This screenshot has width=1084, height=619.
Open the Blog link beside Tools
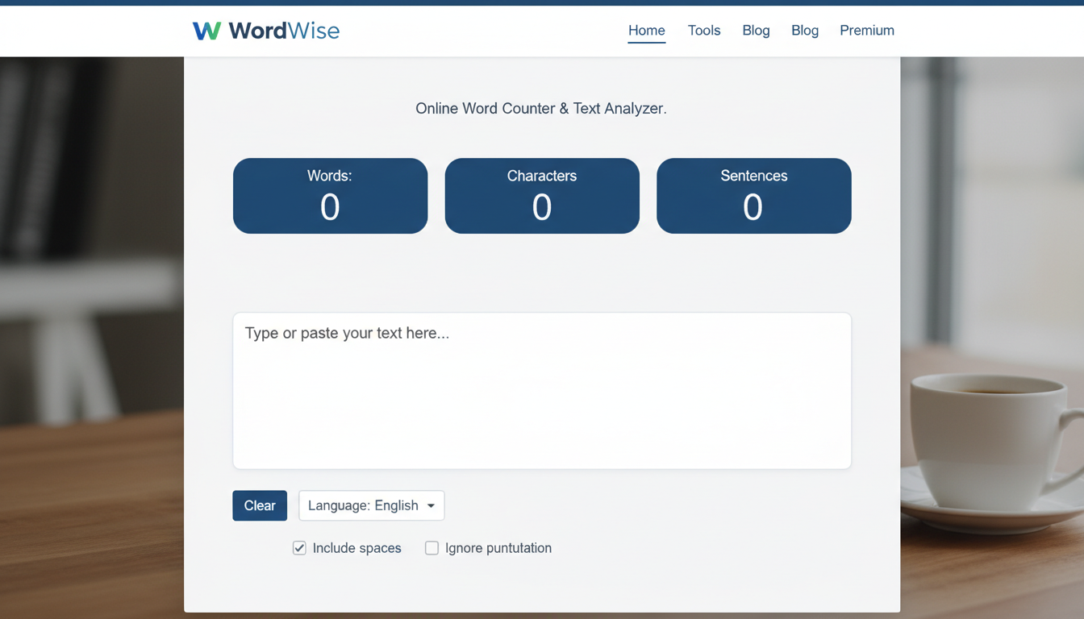[756, 31]
